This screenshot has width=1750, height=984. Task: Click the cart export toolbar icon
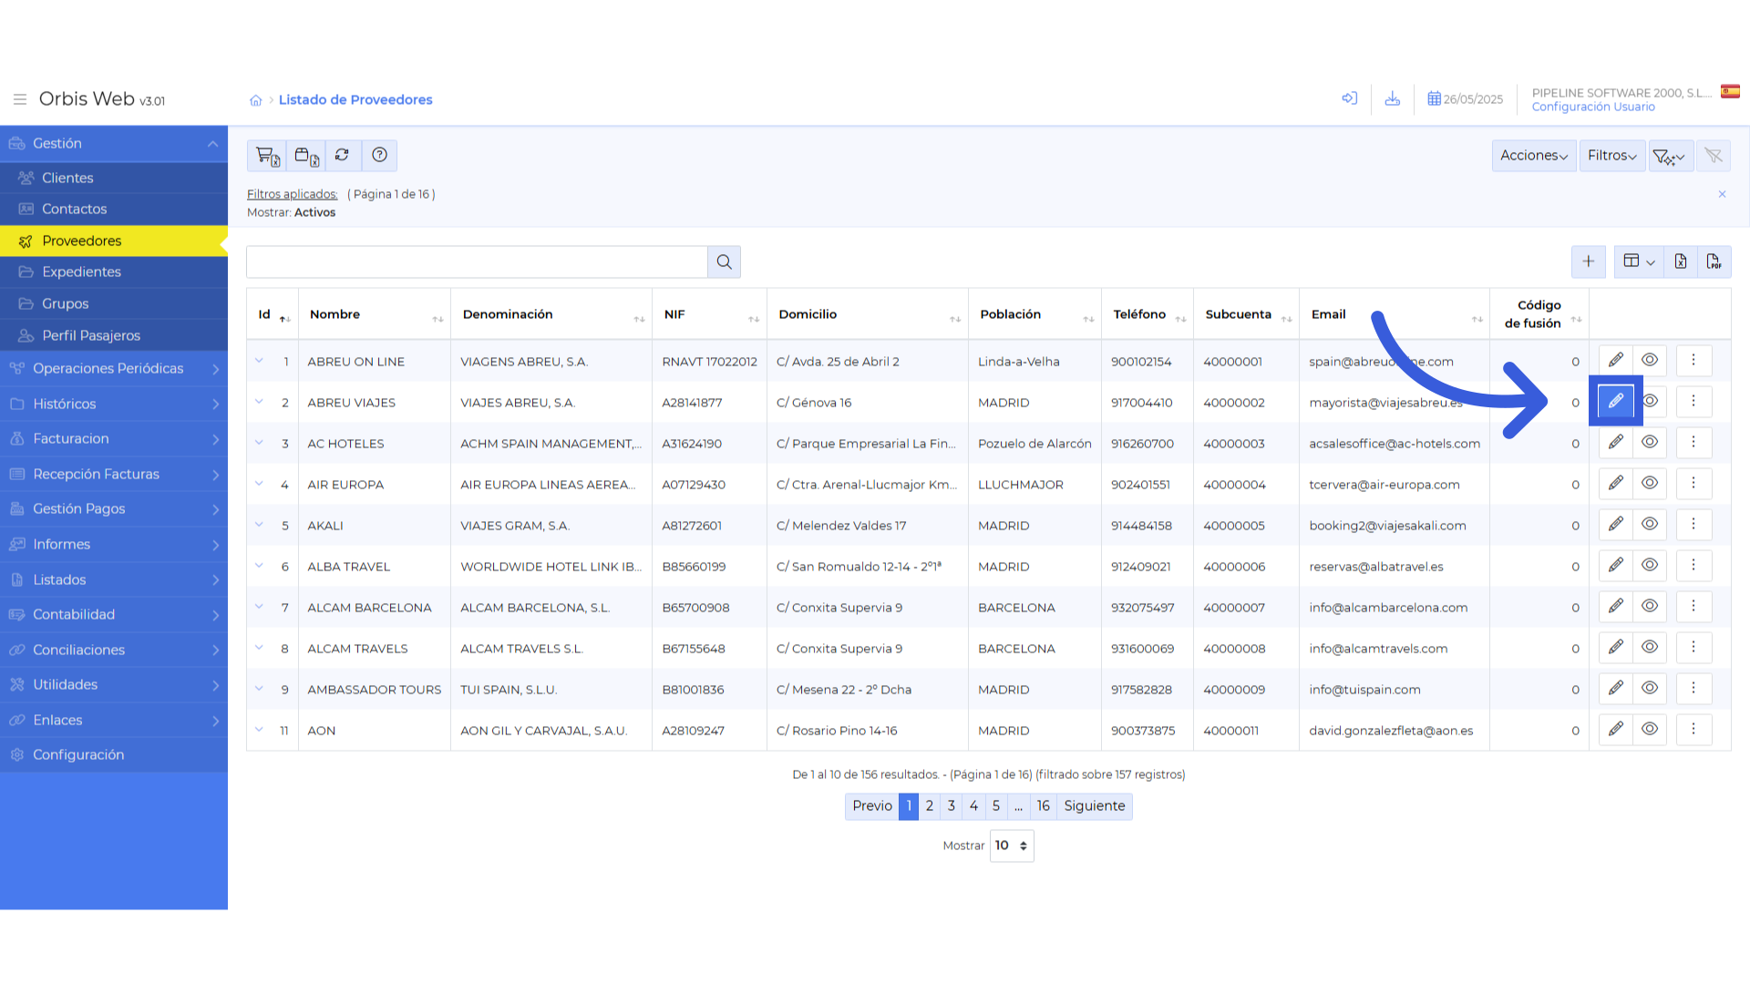coord(267,156)
